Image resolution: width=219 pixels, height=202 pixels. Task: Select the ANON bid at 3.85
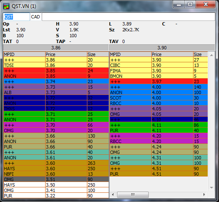point(56,76)
